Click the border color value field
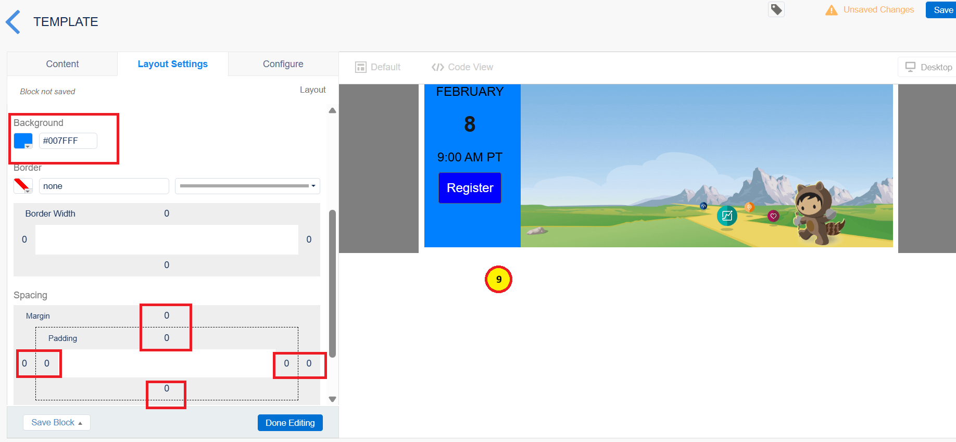 [x=104, y=186]
